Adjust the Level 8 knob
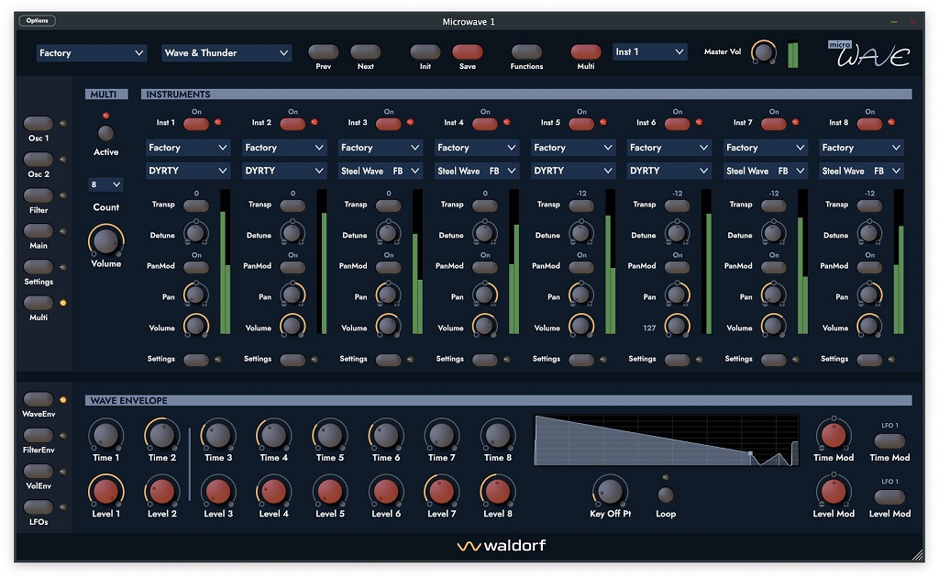The width and height of the screenshot is (939, 579). pos(498,492)
